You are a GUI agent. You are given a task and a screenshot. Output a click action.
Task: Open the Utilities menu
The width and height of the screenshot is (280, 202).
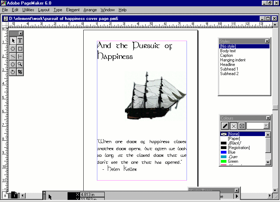pos(28,10)
